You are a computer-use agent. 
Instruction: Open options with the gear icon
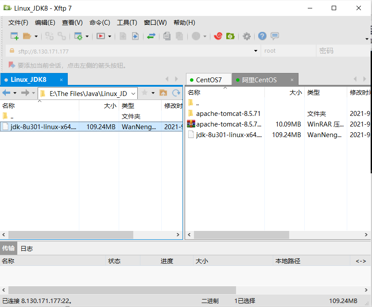(x=247, y=36)
